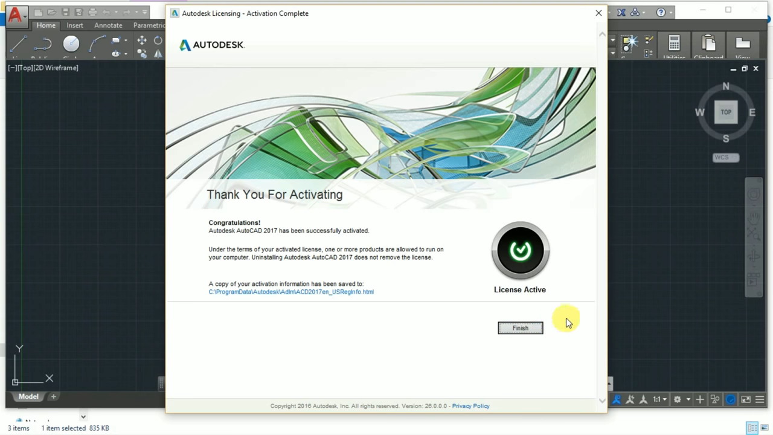Toggle hardware acceleration blue circle icon
Screen dimensions: 773x435
[x=731, y=399]
